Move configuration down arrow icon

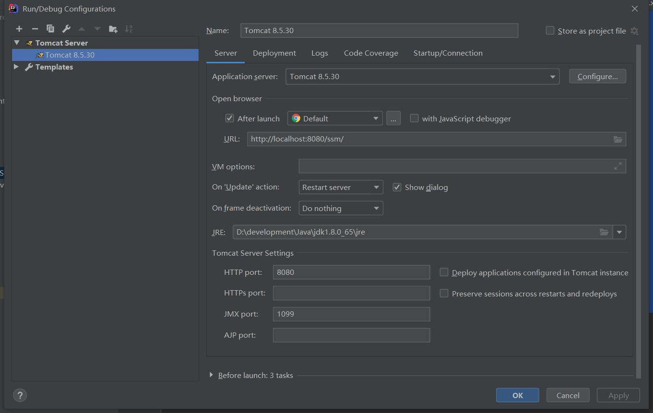(x=97, y=29)
